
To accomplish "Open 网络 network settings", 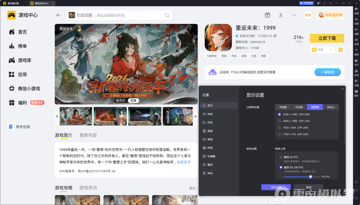I will pos(219,148).
